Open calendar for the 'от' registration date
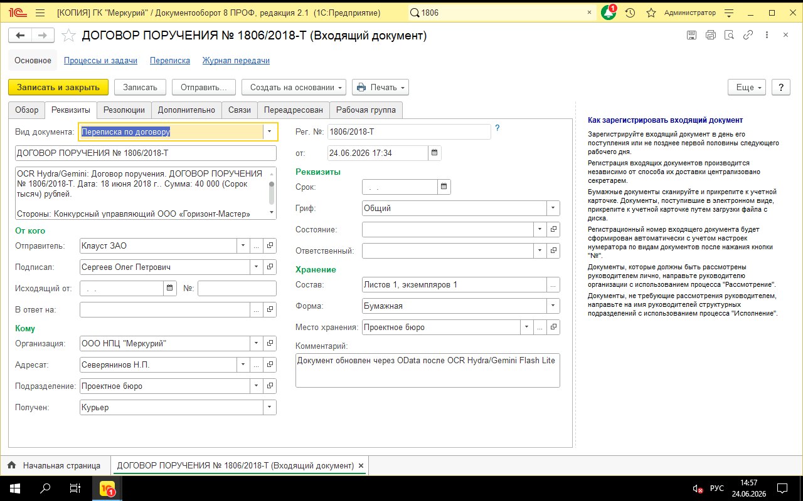Viewport: 803px width, 501px height. click(435, 153)
